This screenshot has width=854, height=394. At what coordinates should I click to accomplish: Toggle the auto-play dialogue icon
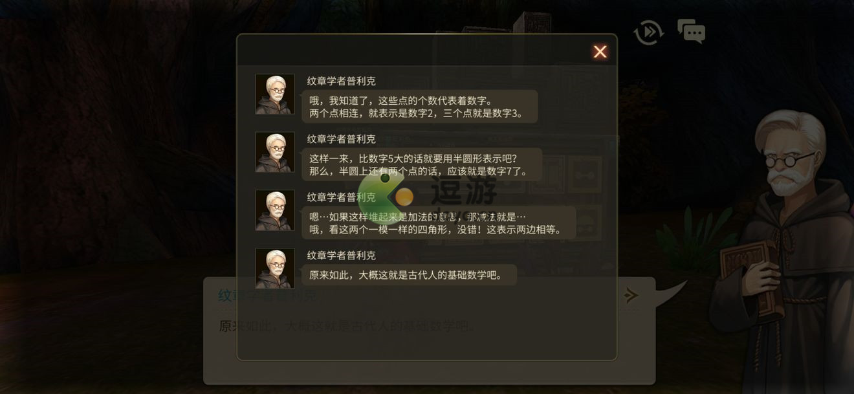pos(648,32)
